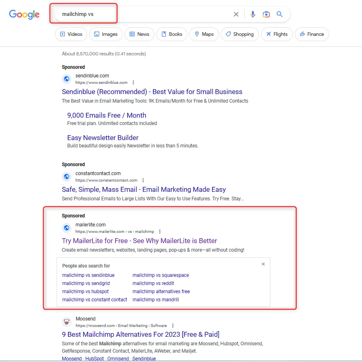Open three-dot menu beside Moosend URL

click(173, 326)
